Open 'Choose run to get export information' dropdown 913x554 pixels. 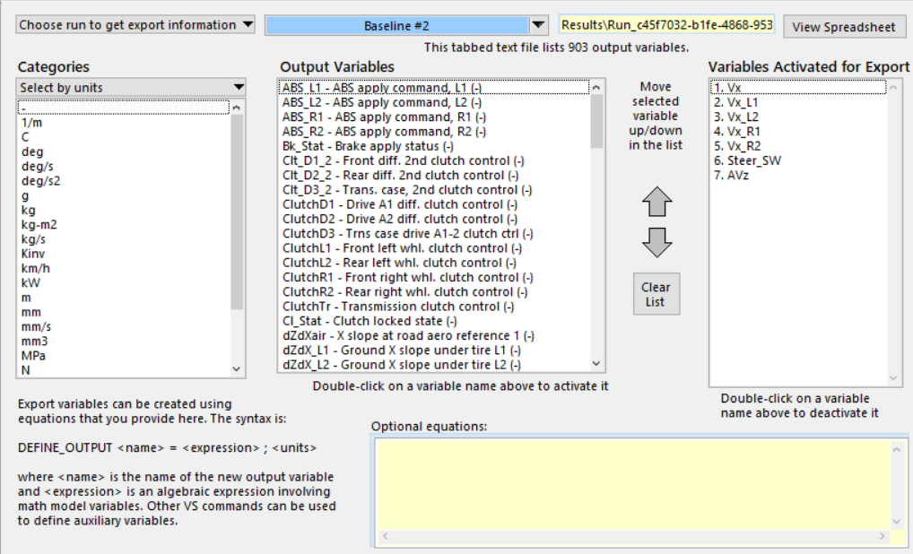tap(135, 24)
